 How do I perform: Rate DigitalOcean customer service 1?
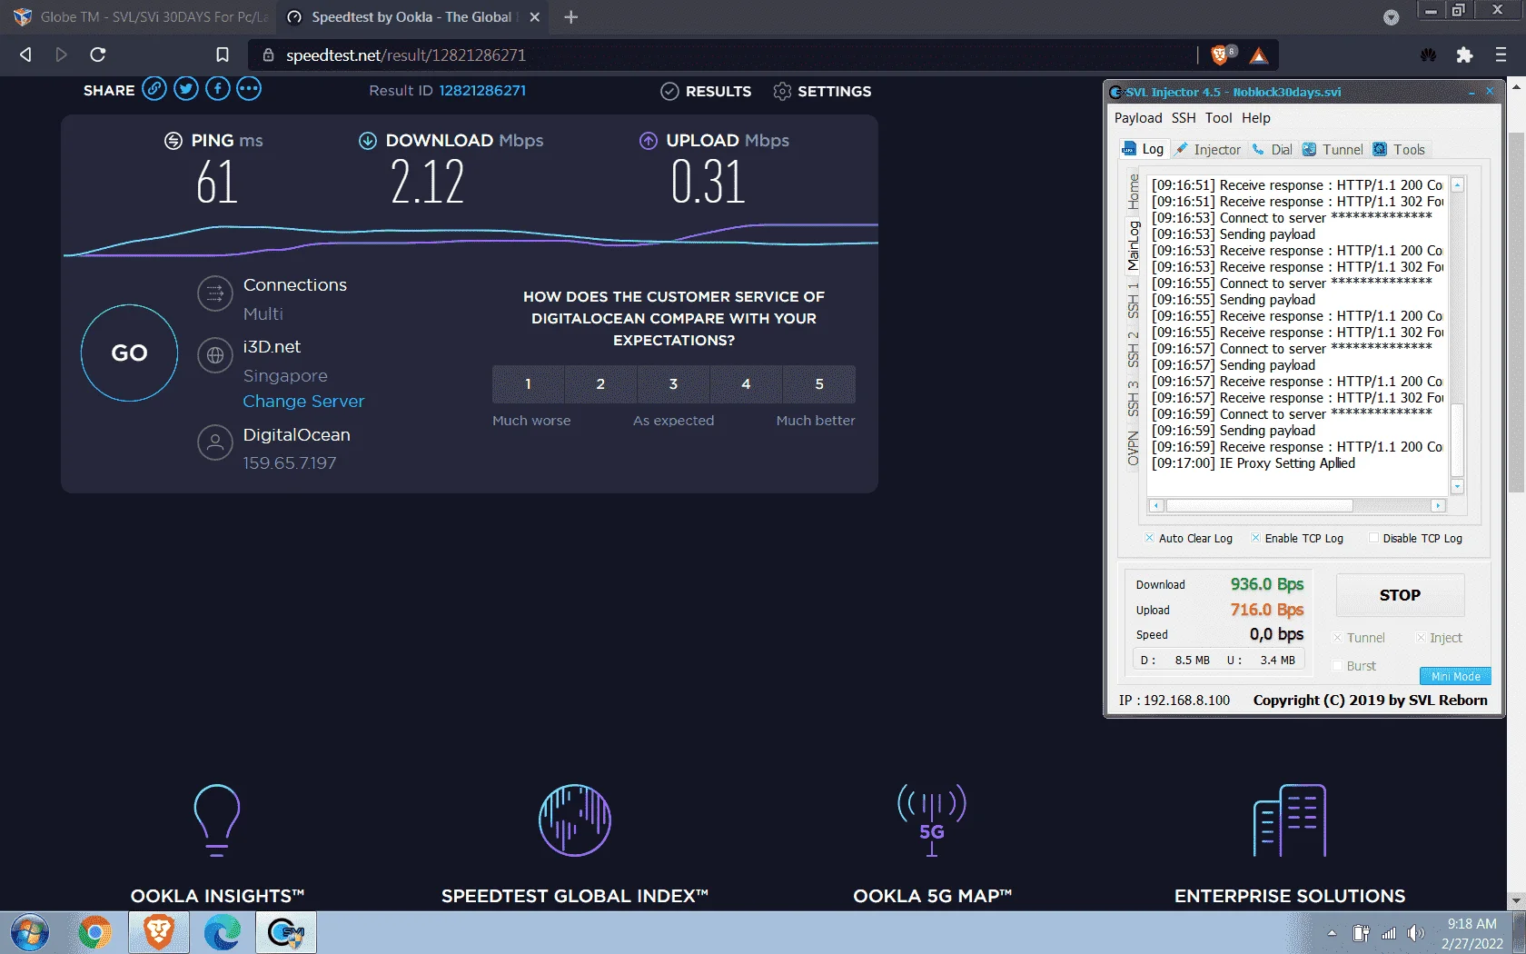click(x=528, y=384)
